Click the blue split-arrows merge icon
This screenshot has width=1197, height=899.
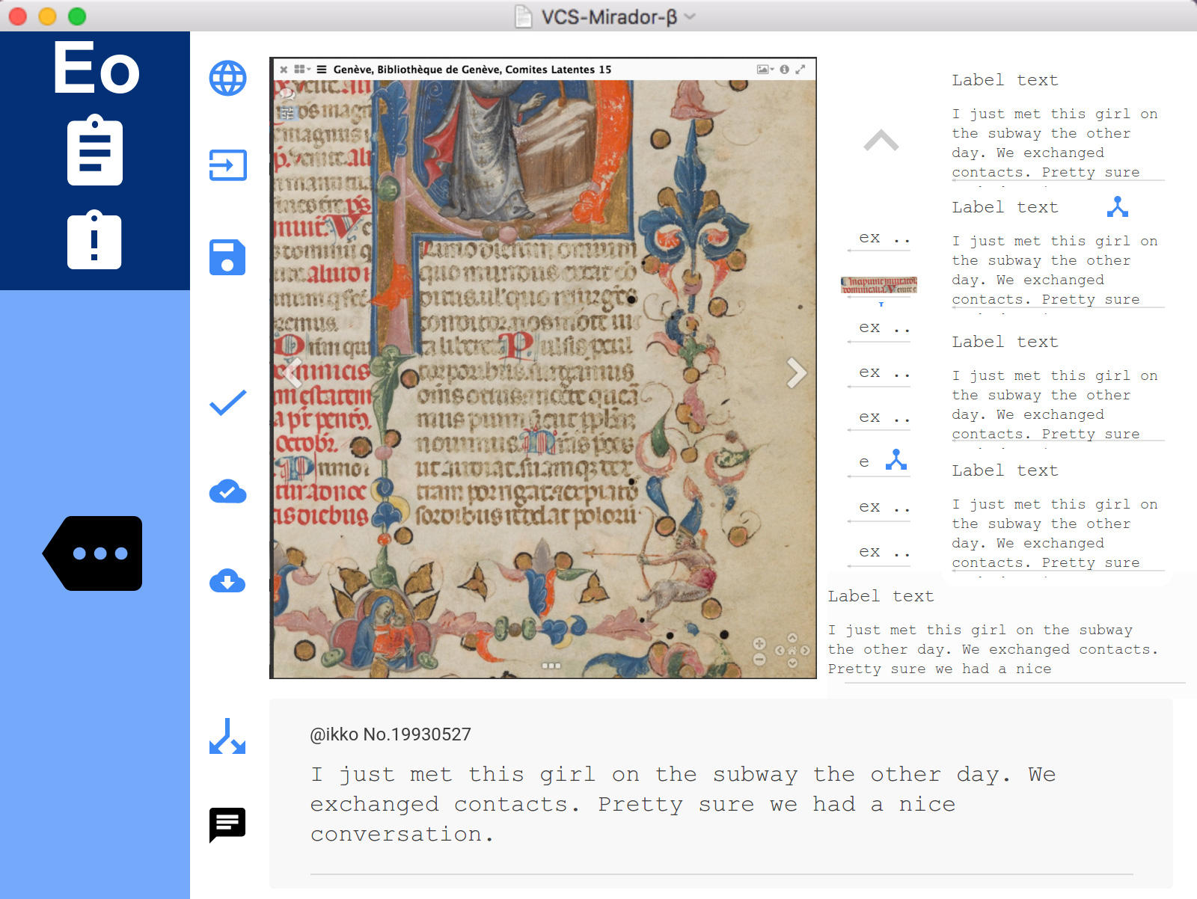[x=227, y=736]
